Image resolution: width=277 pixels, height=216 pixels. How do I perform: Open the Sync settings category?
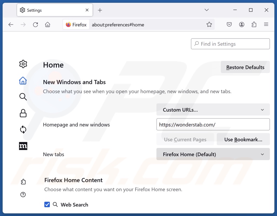pyautogui.click(x=23, y=129)
